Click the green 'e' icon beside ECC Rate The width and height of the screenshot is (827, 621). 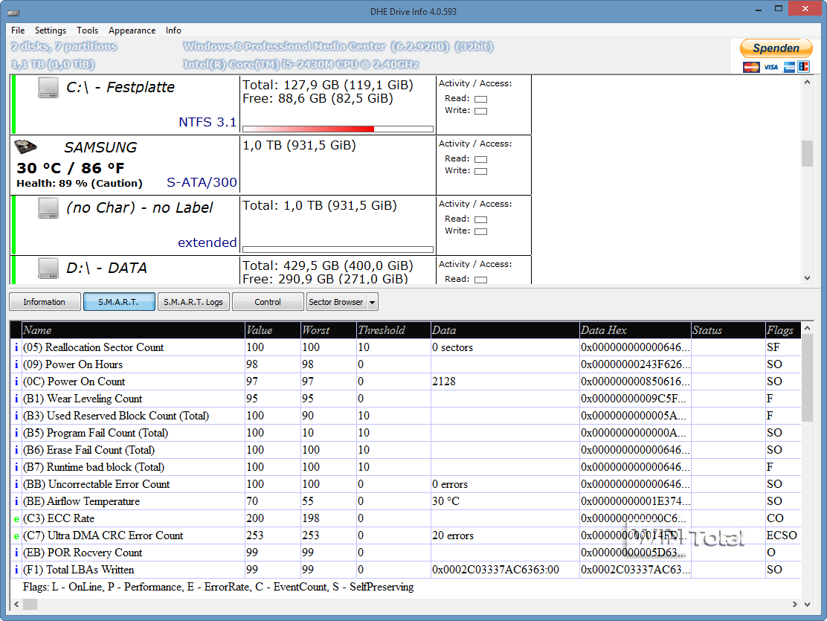coord(16,518)
